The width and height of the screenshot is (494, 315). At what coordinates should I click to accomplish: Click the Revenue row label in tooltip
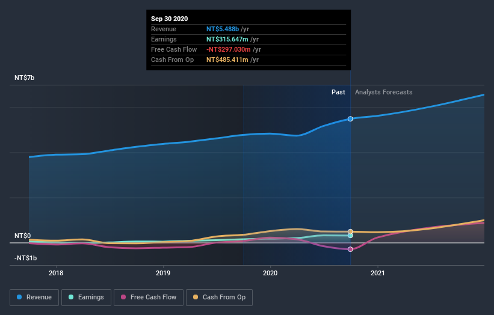pos(164,29)
